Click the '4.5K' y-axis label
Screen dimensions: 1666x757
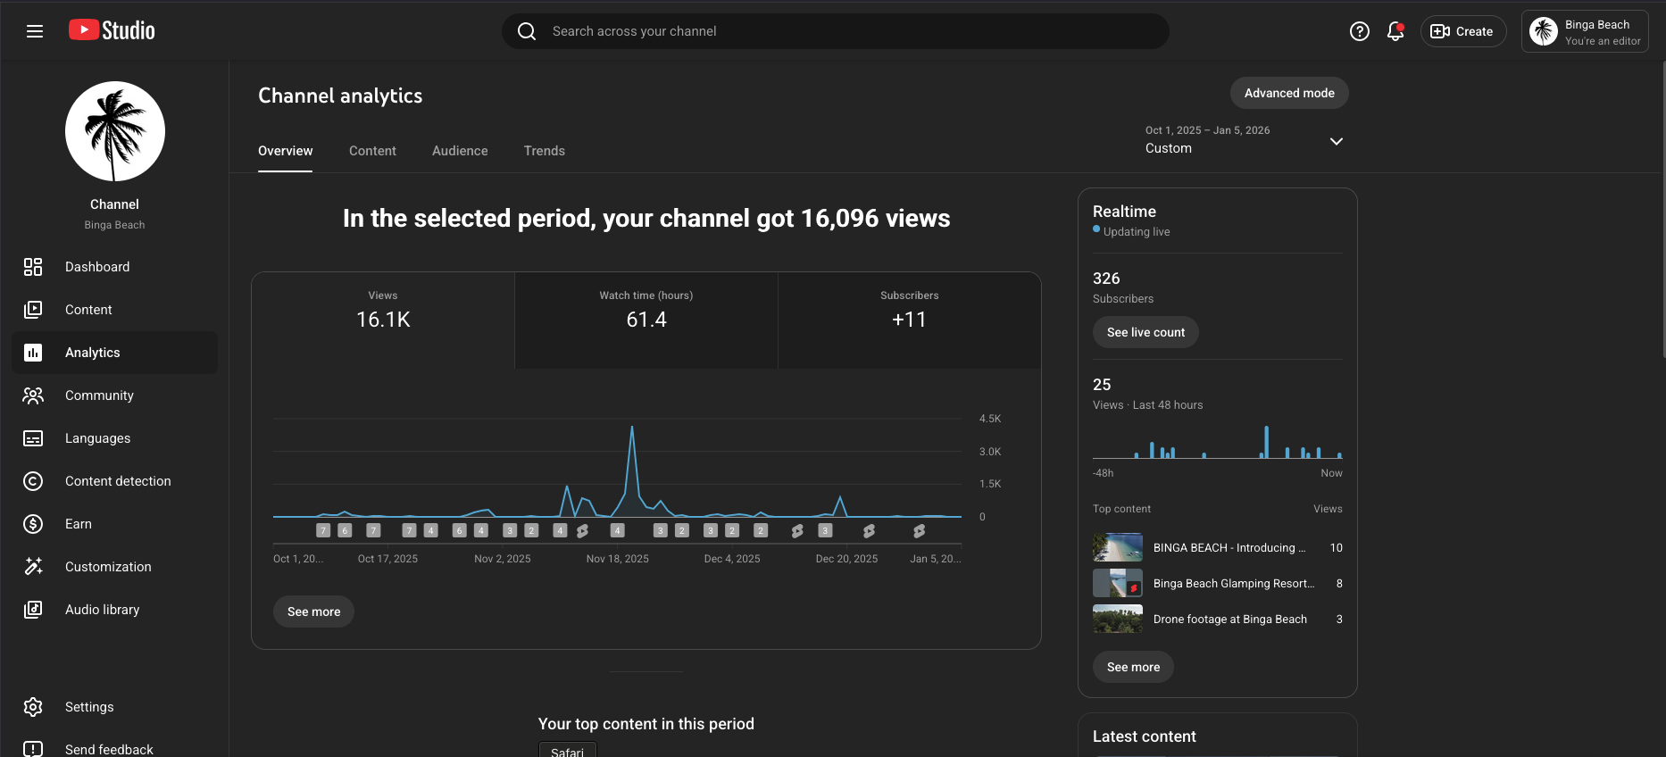[990, 419]
